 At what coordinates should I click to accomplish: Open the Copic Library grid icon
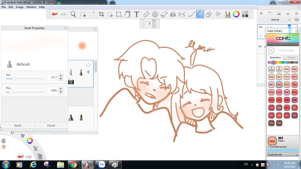click(245, 14)
